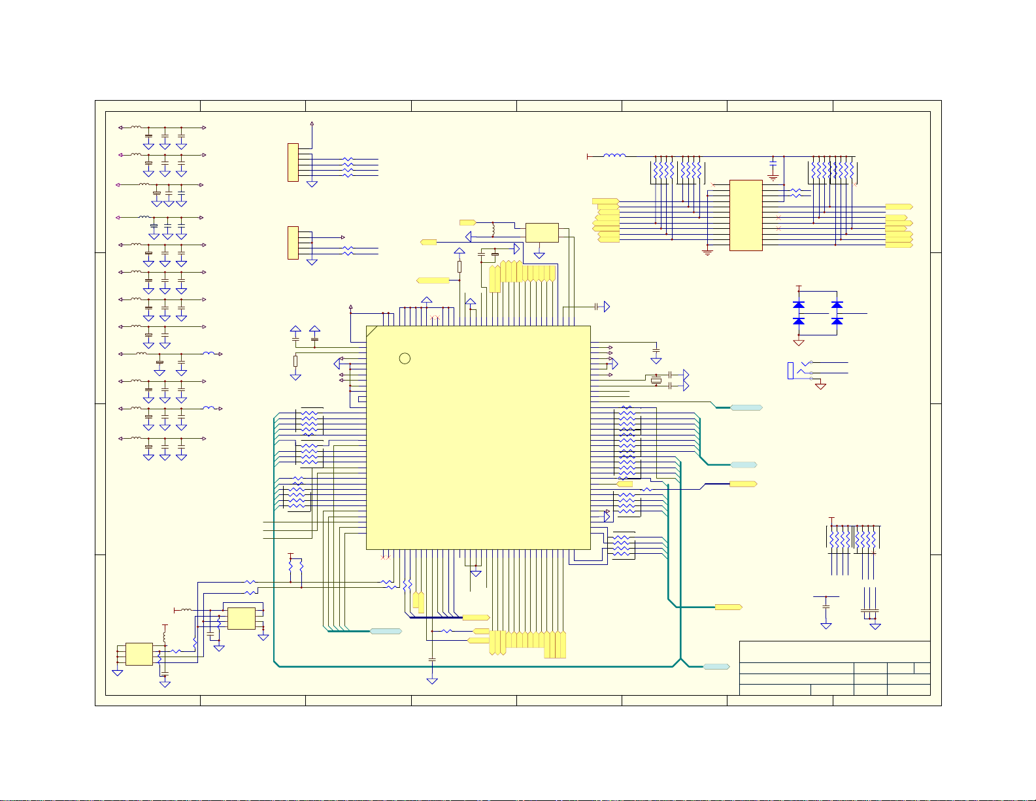Image resolution: width=1036 pixels, height=801 pixels.
Task: Select the red ground symbol under the jack connector
Action: click(820, 386)
